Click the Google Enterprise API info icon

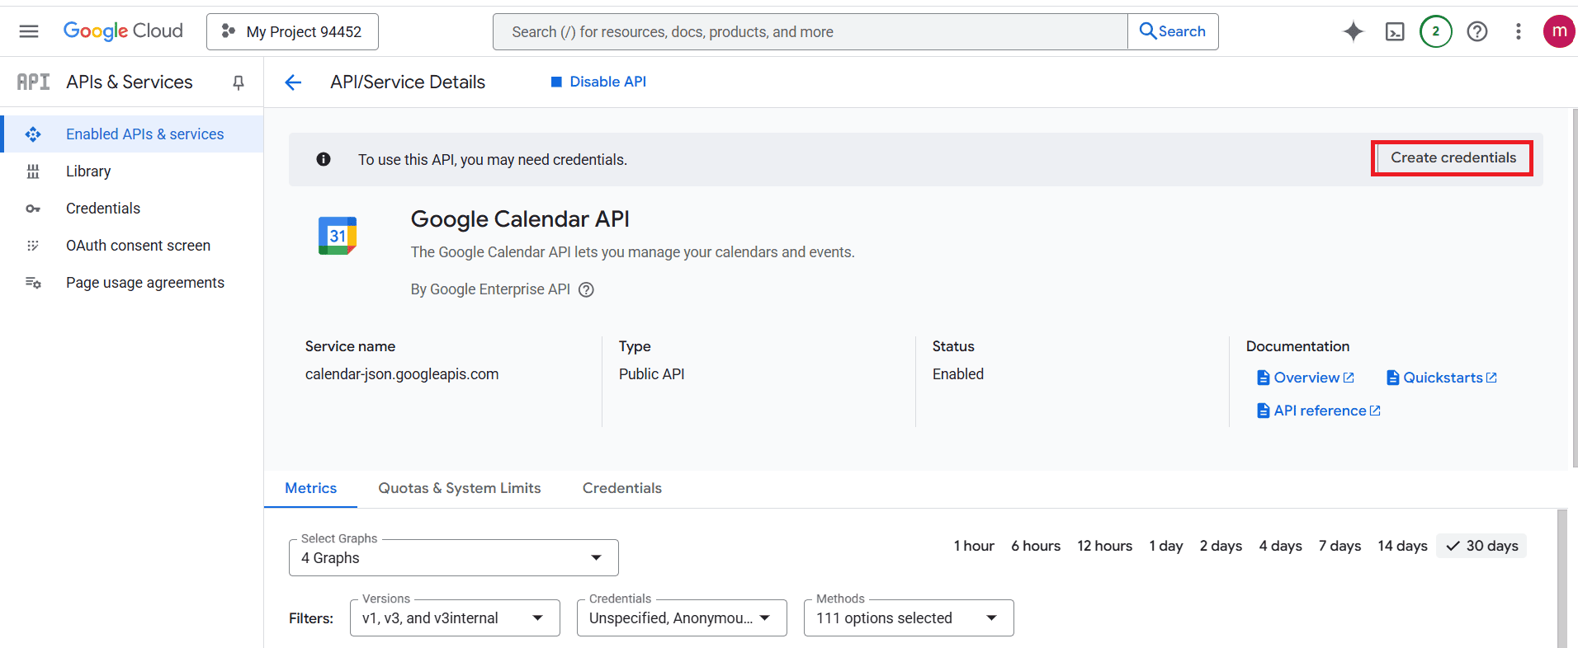tap(586, 289)
